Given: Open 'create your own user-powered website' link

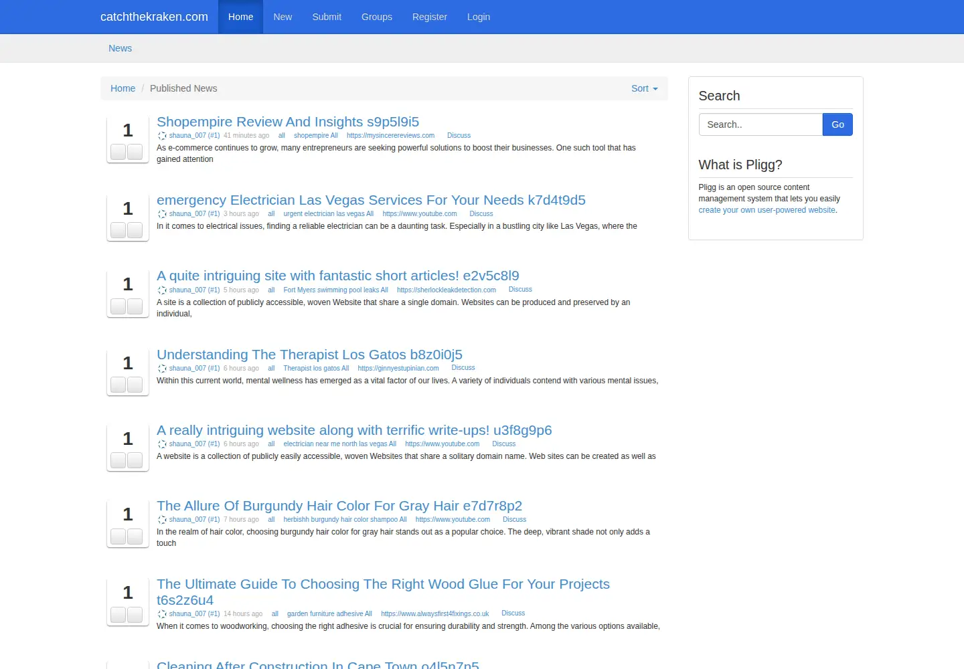Looking at the screenshot, I should click(x=767, y=210).
